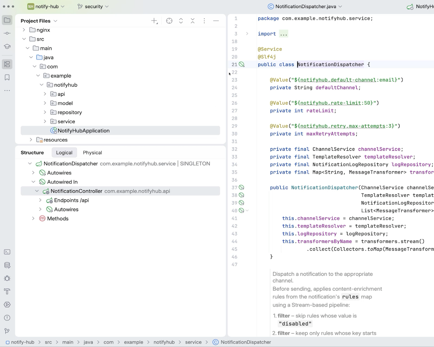Open Project Files view dropdown

click(x=39, y=21)
